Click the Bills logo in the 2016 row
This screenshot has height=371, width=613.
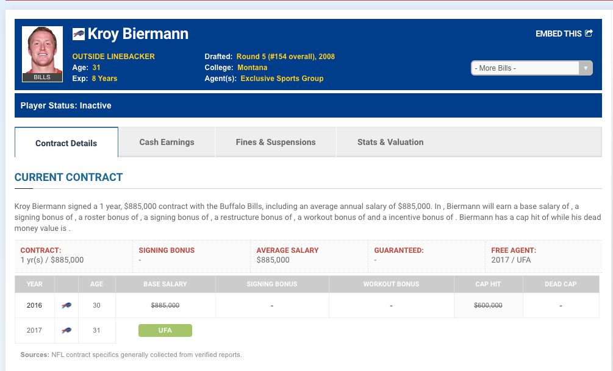66,305
